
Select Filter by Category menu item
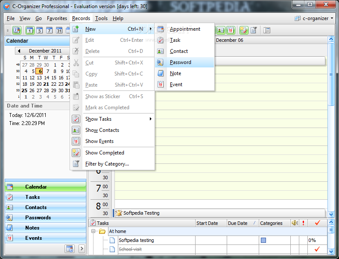point(112,164)
